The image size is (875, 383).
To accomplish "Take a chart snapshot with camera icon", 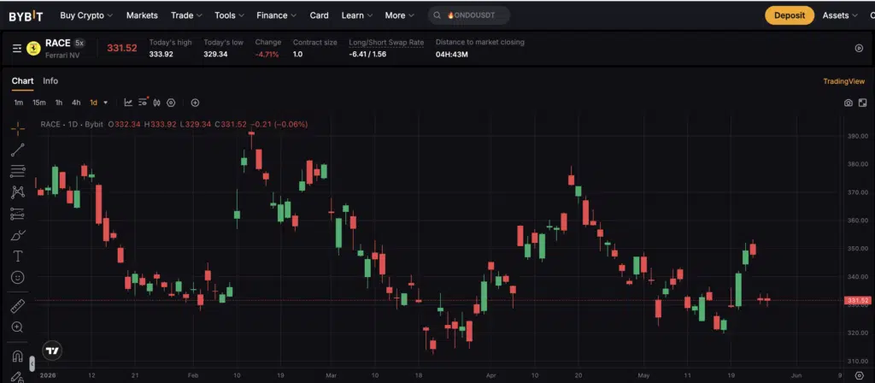I will 849,103.
